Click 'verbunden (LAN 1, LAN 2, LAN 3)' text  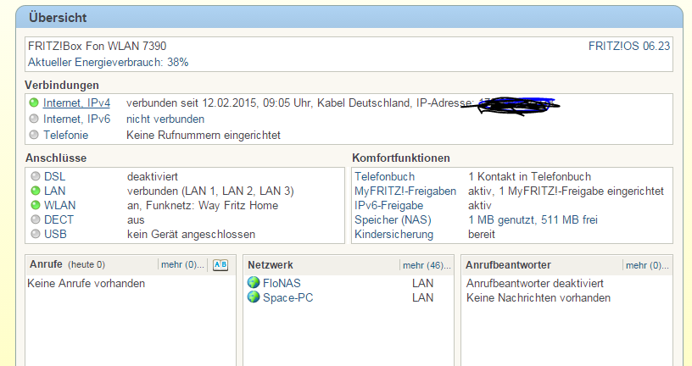point(210,191)
